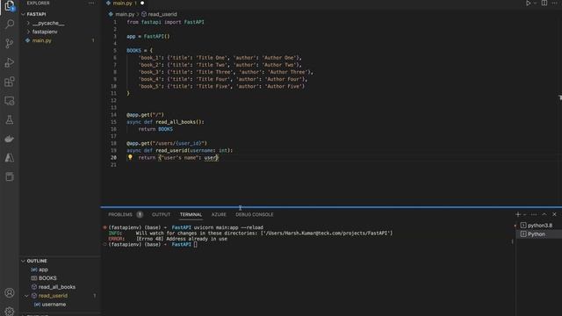This screenshot has width=562, height=316.
Task: Click line number 20 in gutter
Action: click(113, 158)
